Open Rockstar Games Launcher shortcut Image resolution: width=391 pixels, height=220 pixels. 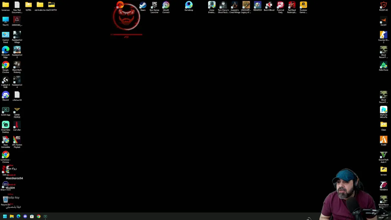tap(303, 7)
